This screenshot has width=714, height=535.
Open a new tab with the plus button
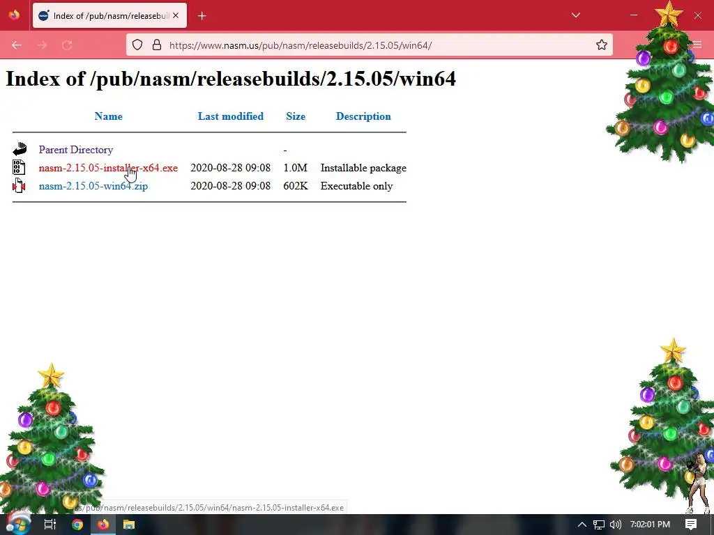click(x=202, y=16)
